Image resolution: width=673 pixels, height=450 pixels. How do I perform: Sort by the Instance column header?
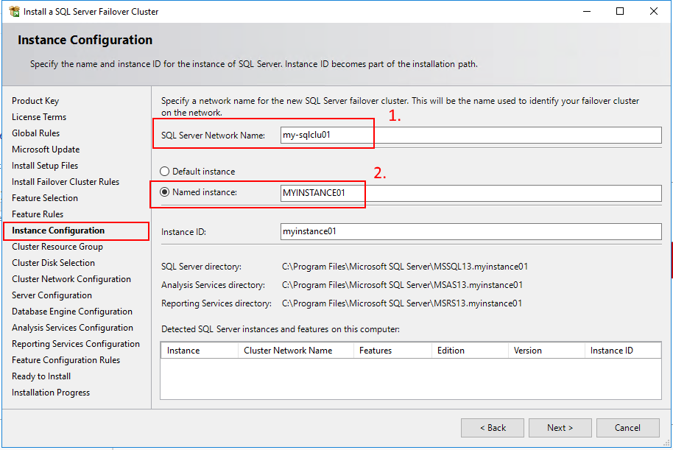[200, 351]
